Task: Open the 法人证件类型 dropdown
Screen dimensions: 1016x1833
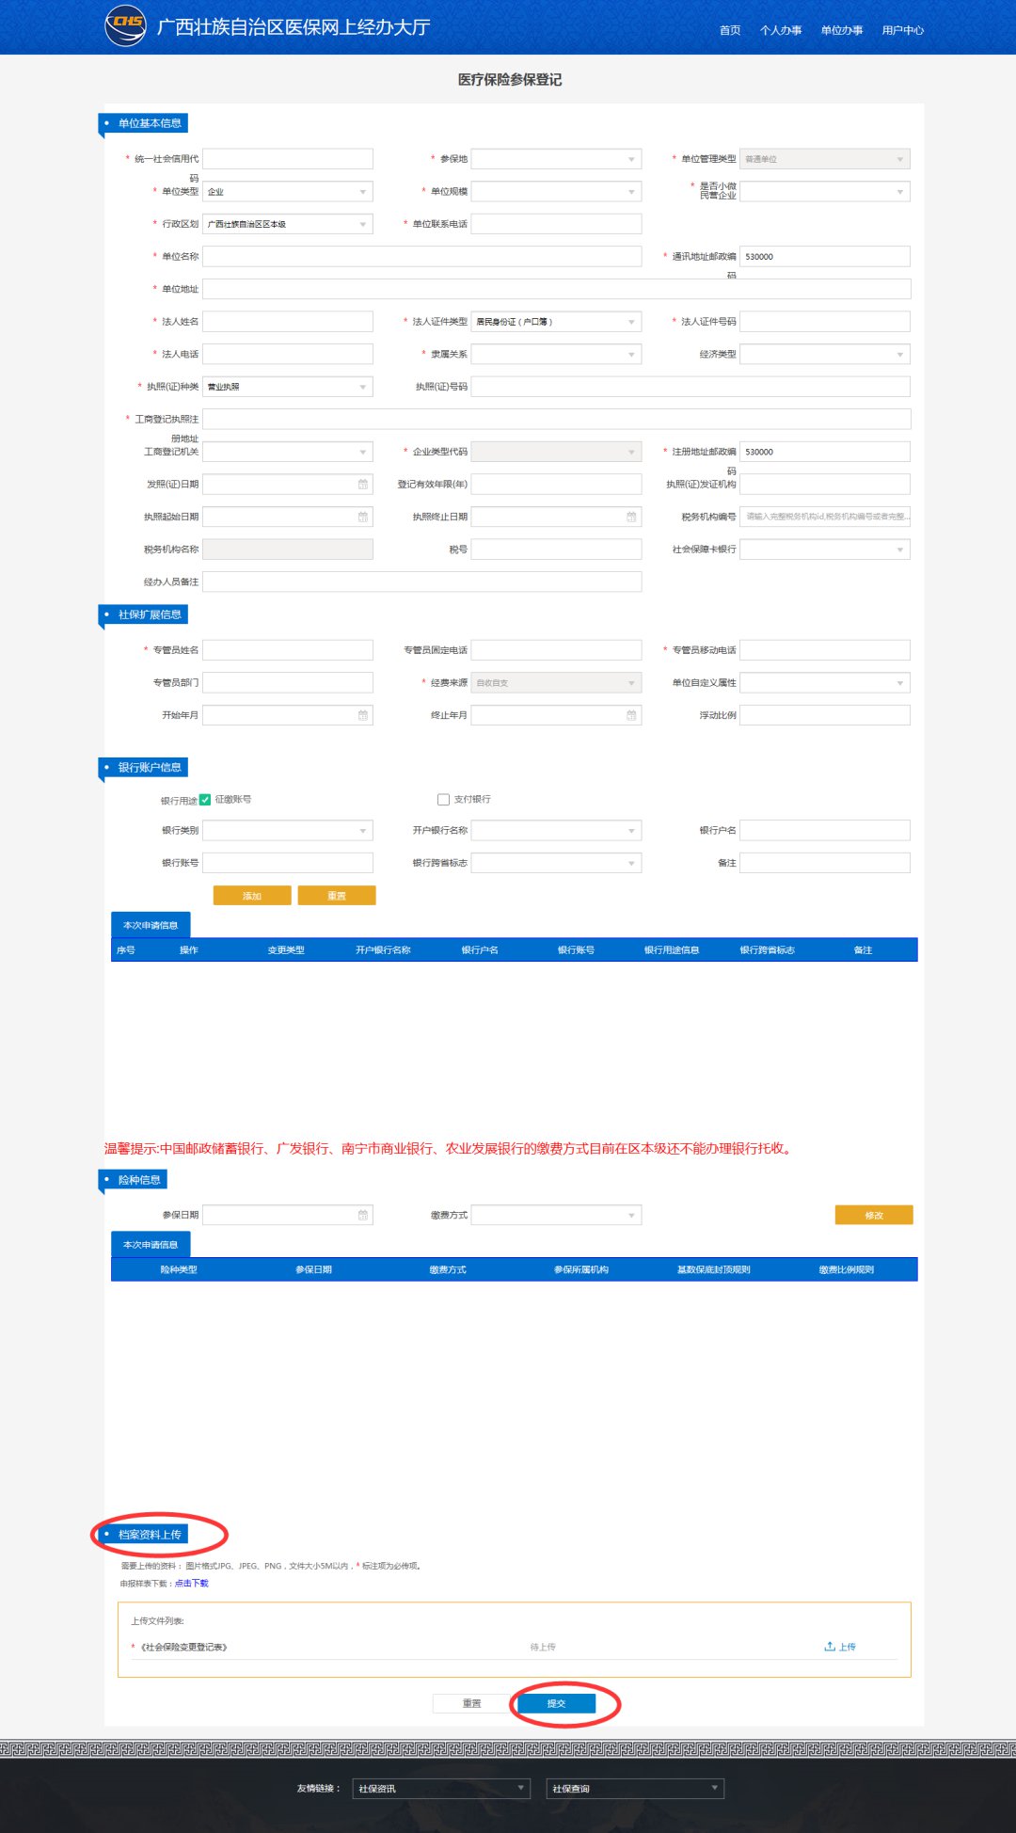Action: [x=556, y=322]
